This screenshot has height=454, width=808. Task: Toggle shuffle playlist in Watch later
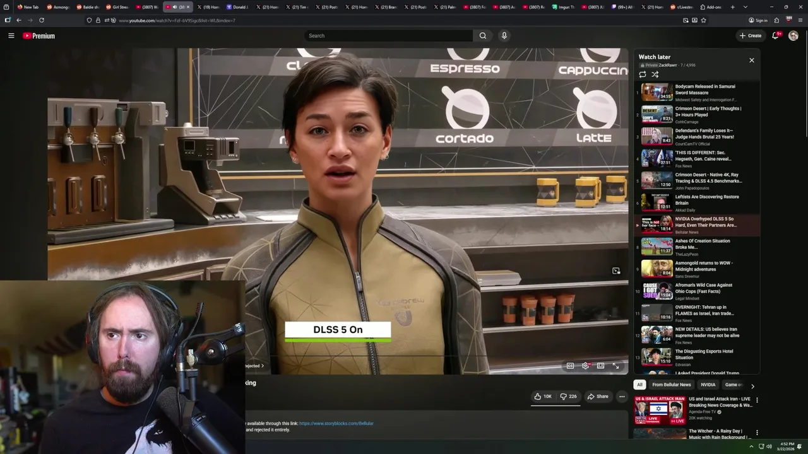tap(655, 74)
